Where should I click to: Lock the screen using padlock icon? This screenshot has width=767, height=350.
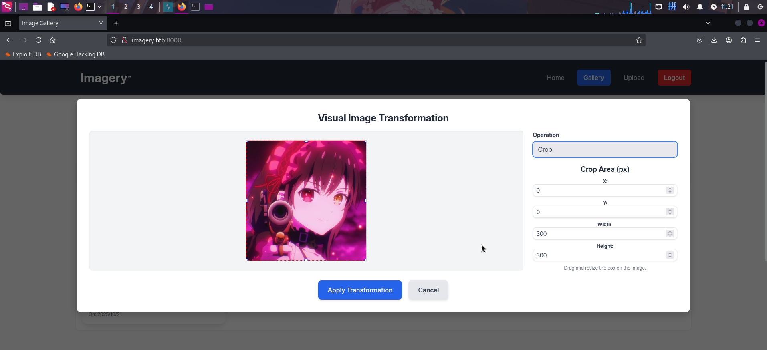click(747, 7)
